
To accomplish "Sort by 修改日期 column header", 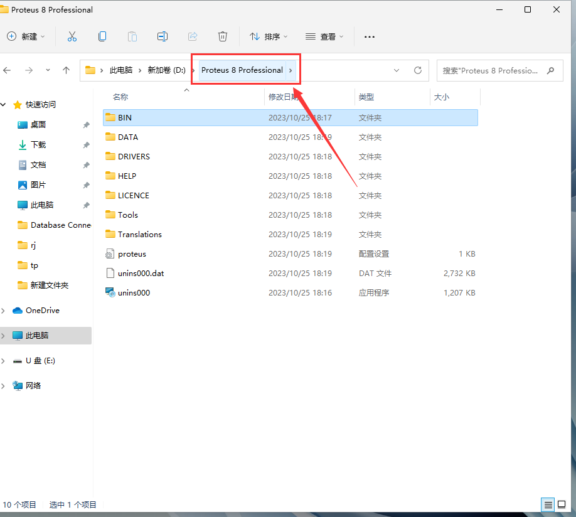I will 283,97.
